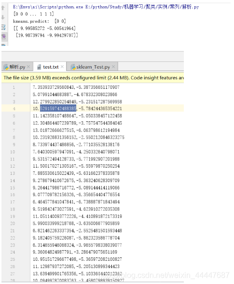This screenshot has width=234, height=284.
Task: Click the value '-5.862323586778704' on line 22
Action: [x=98, y=238]
